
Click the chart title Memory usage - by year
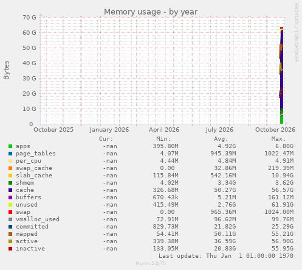coord(151,12)
